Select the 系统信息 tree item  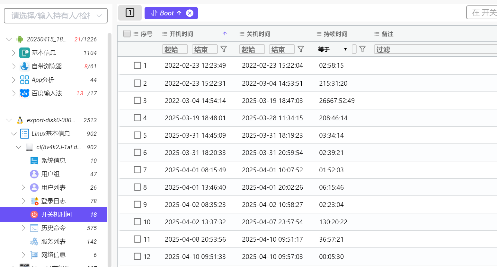(53, 160)
